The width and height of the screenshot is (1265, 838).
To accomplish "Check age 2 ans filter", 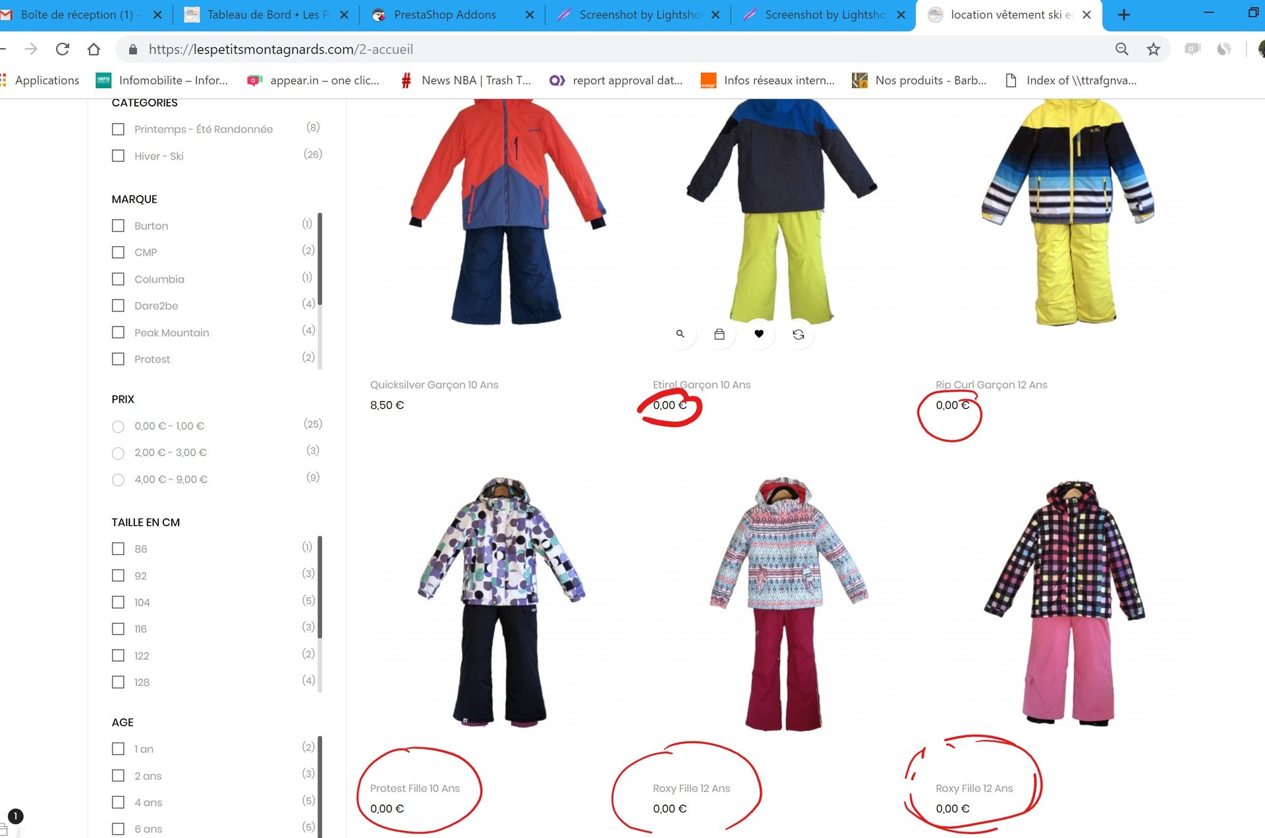I will click(x=118, y=775).
